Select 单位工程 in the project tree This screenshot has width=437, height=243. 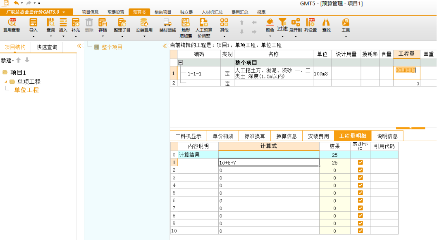click(x=26, y=90)
